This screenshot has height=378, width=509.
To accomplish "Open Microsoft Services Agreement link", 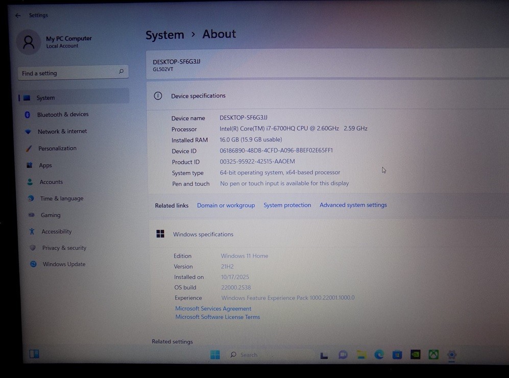I will pos(213,309).
